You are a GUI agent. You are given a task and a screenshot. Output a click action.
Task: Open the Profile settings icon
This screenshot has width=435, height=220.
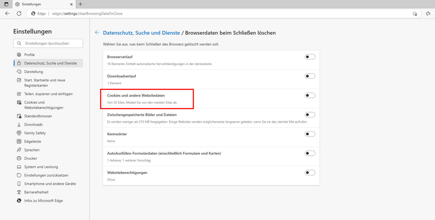19,54
